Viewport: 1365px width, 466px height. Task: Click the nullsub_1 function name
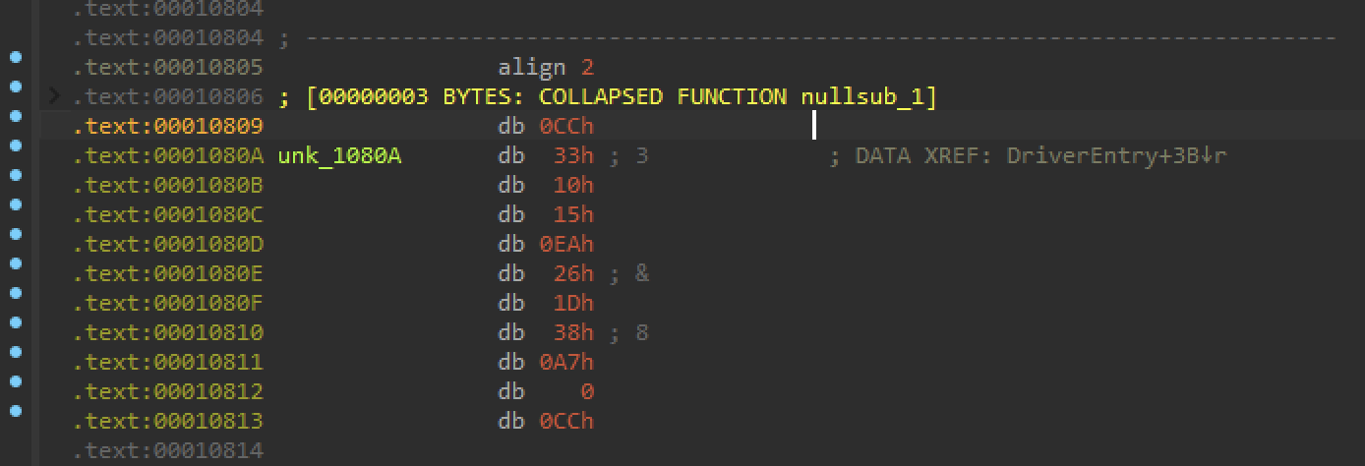[x=862, y=96]
